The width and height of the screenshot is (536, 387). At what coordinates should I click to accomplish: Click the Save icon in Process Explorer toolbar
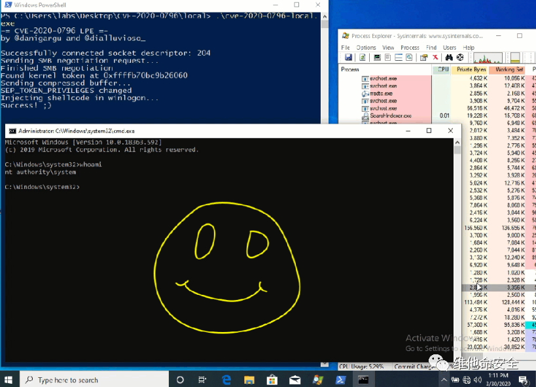[348, 58]
